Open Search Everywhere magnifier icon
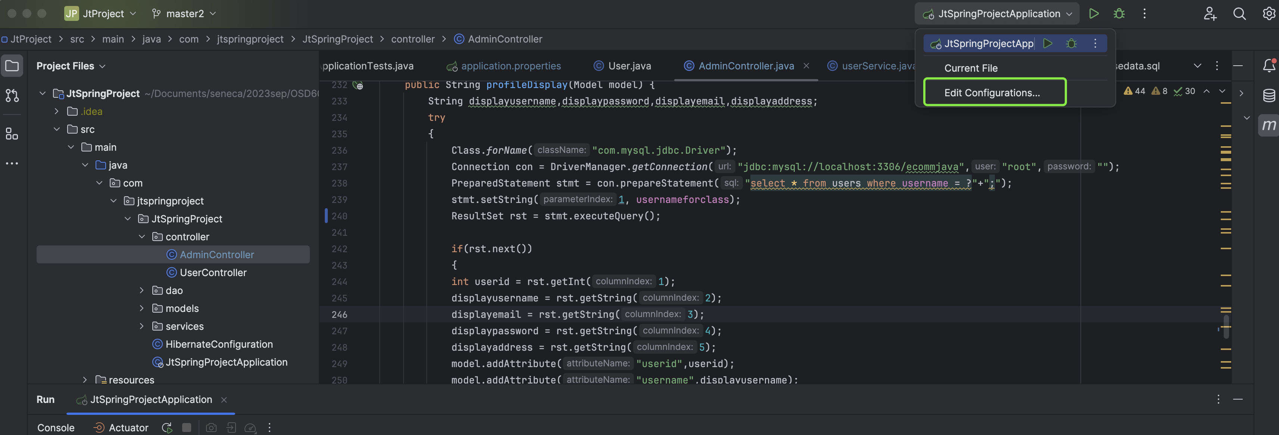Viewport: 1279px width, 435px height. [1239, 14]
